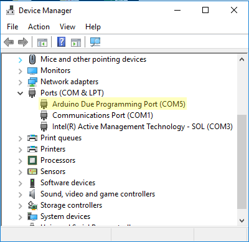Select Communications Port (COM1)
The height and width of the screenshot is (242, 249).
[x=103, y=115]
